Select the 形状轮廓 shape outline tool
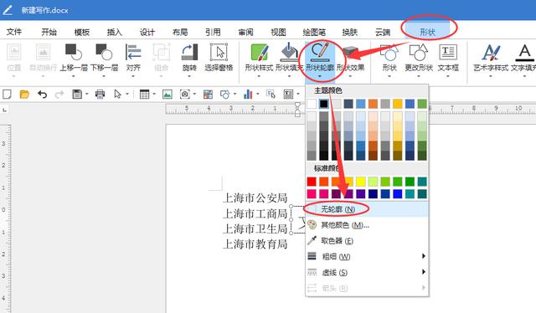The width and height of the screenshot is (536, 313). click(x=320, y=58)
